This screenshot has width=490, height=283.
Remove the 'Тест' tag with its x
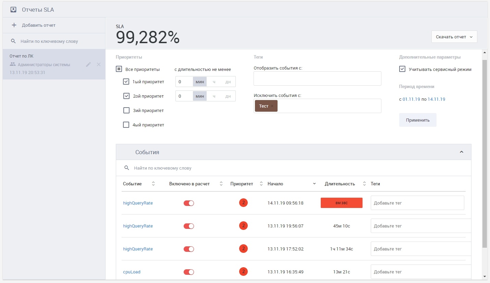pyautogui.click(x=272, y=106)
